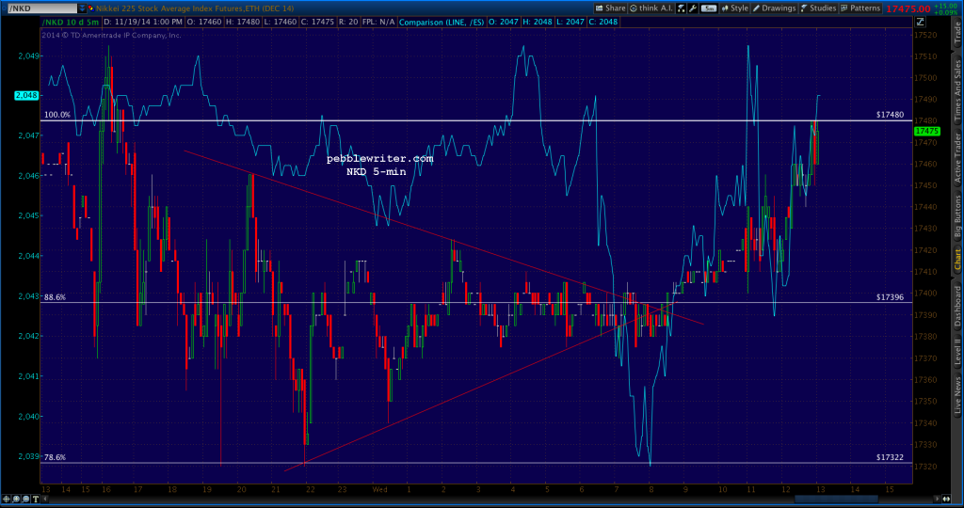Click scrollbar left arrow at bottom
The height and width of the screenshot is (508, 964).
45,499
